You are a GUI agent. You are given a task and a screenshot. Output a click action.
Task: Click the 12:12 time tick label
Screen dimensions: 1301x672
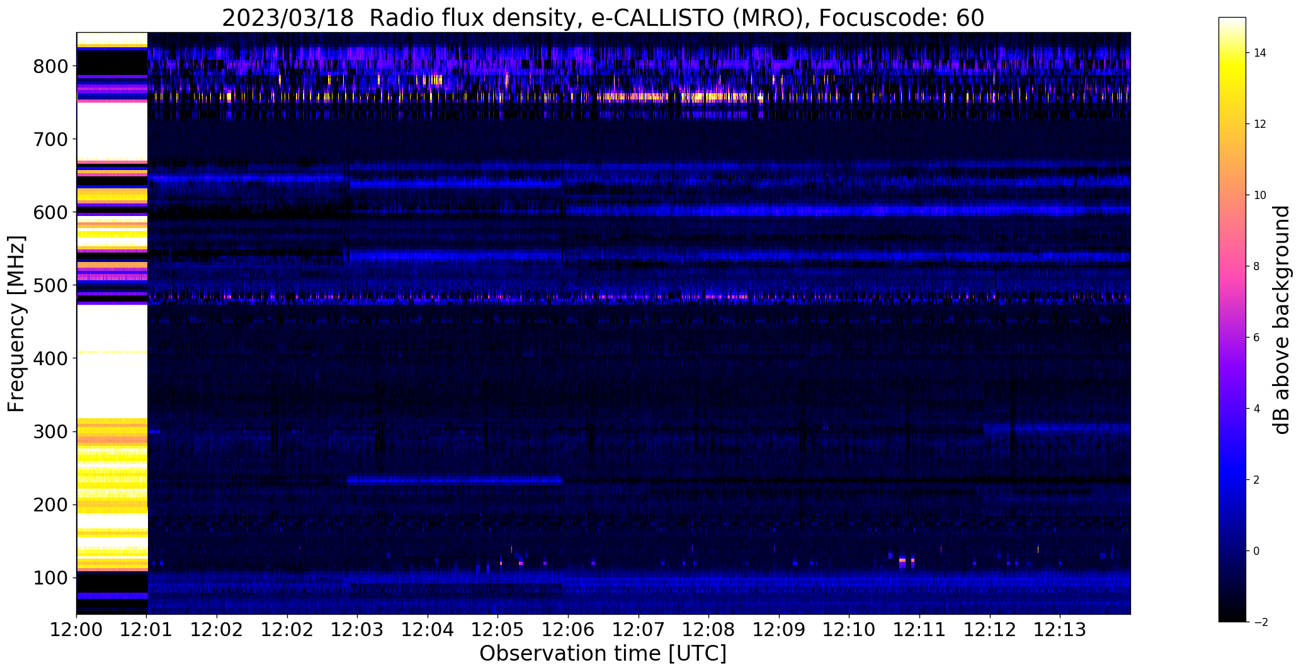point(990,629)
